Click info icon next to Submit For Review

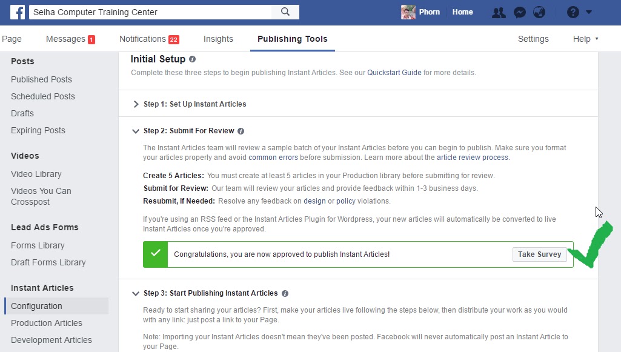pyautogui.click(x=241, y=131)
